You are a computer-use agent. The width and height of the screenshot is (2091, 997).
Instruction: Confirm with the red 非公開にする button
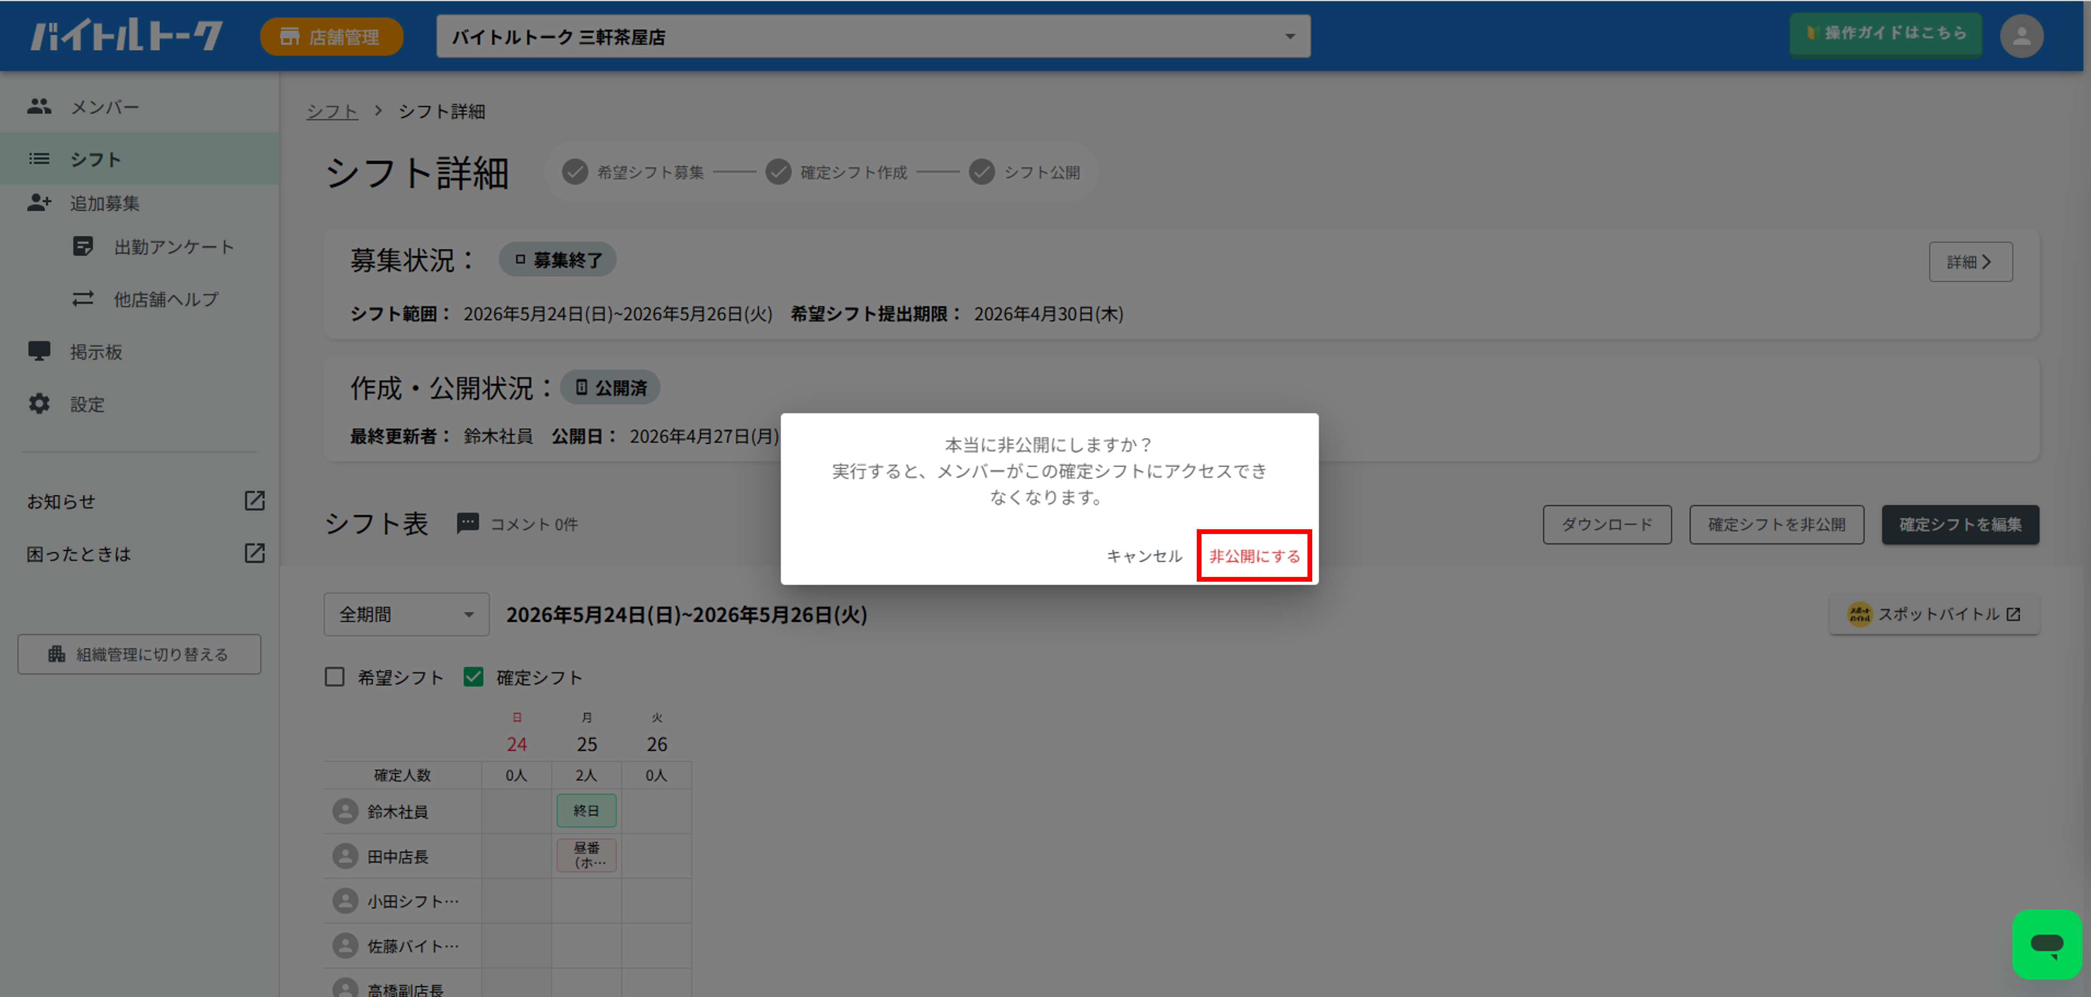[1254, 555]
